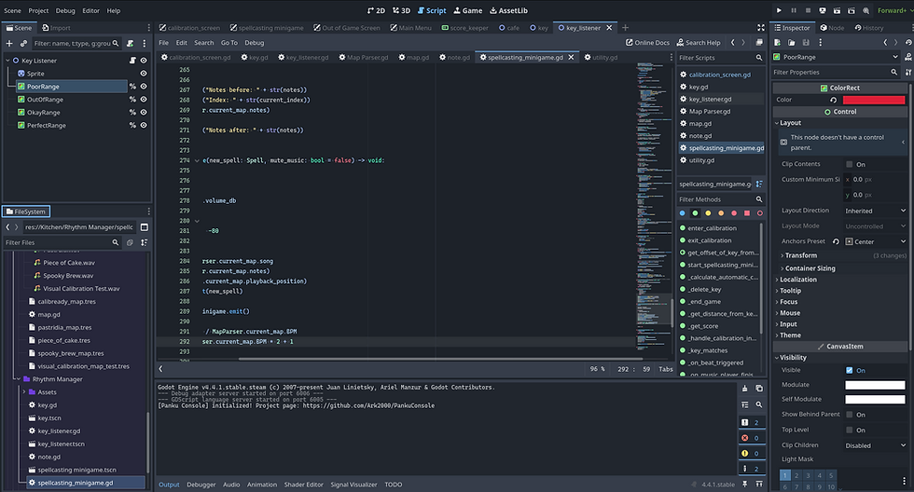Open script attached to Key Listener node
The image size is (914, 492).
(133, 60)
